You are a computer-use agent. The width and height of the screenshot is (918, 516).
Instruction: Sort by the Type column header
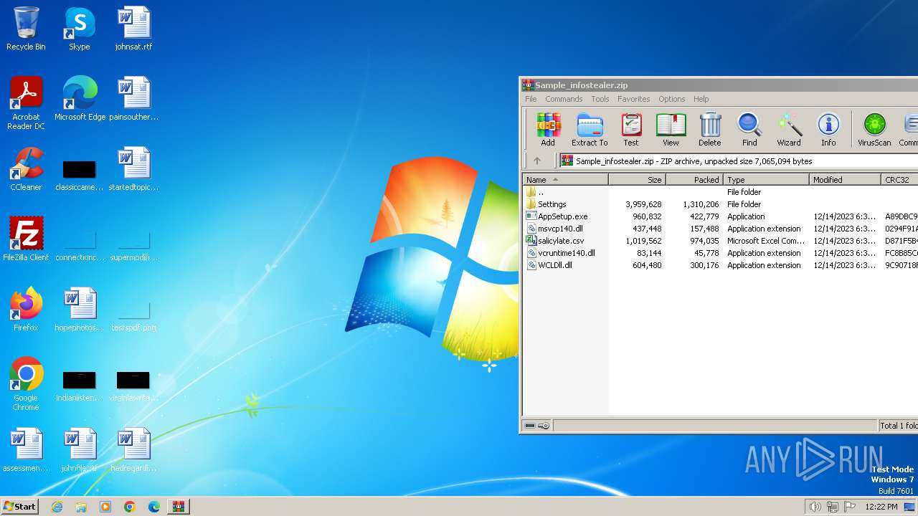(766, 180)
